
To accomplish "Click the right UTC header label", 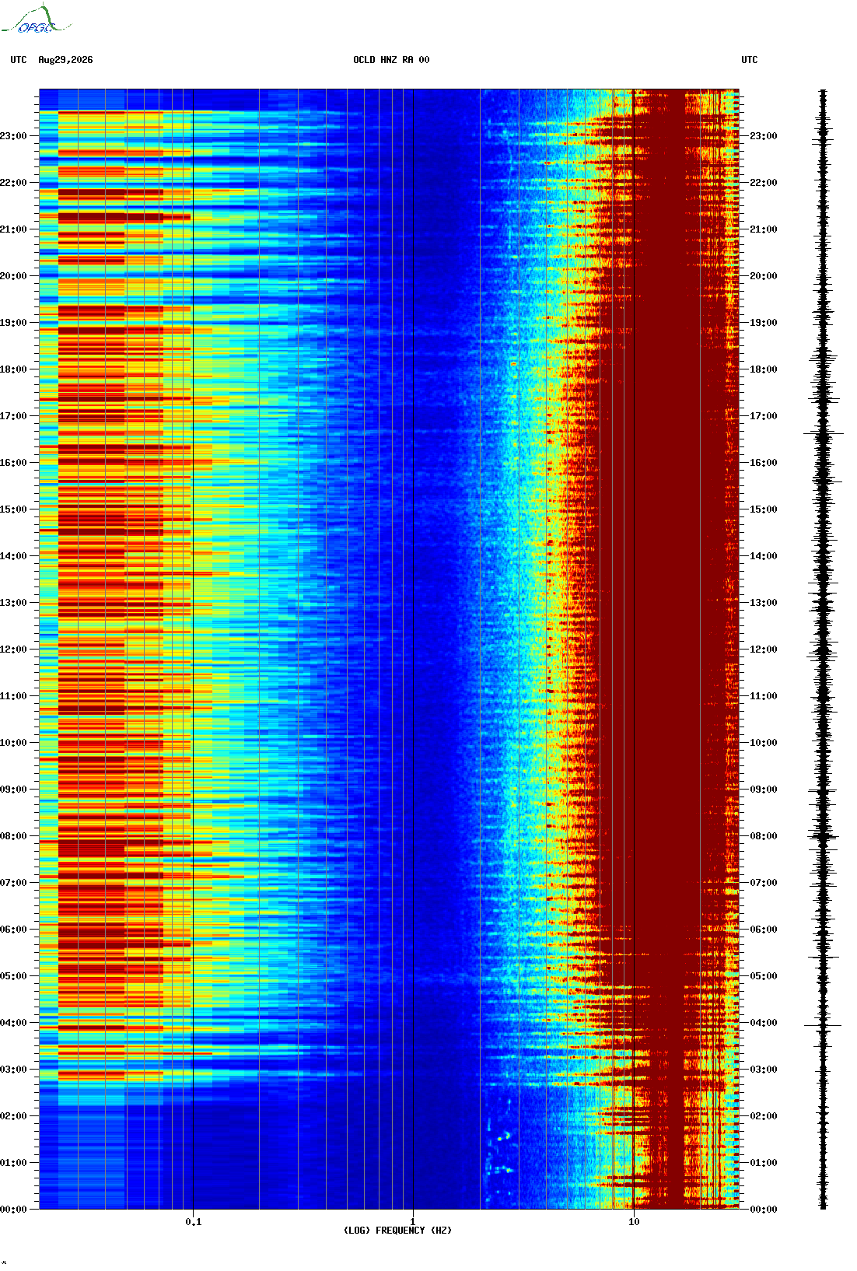I will [x=750, y=60].
